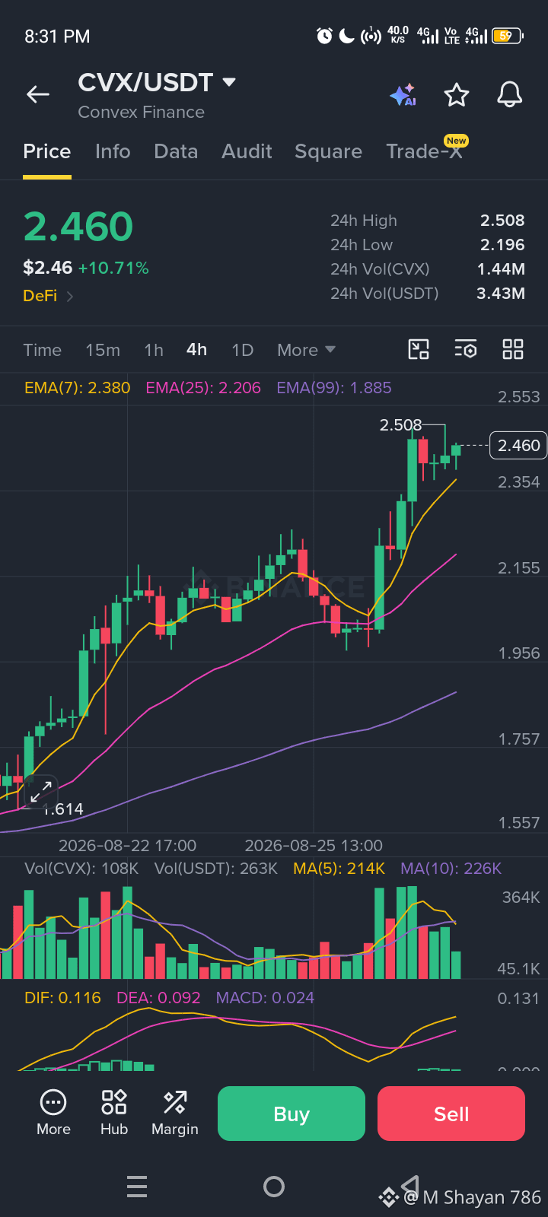Tap the DIF: 0.116 MACD label
Viewport: 548px width, 1217px height.
pos(62,998)
